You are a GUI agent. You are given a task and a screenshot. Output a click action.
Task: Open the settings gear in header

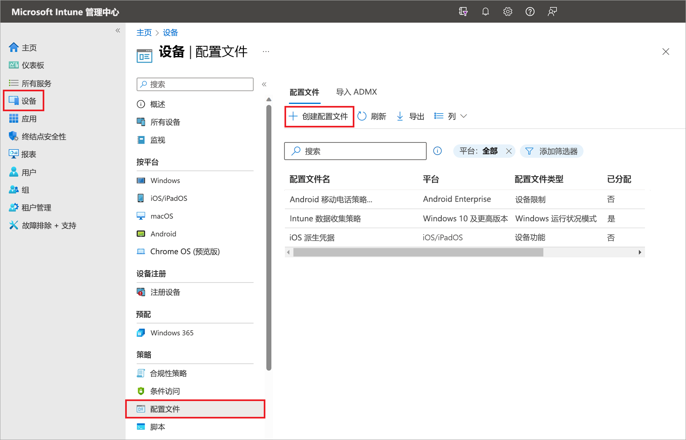(508, 12)
